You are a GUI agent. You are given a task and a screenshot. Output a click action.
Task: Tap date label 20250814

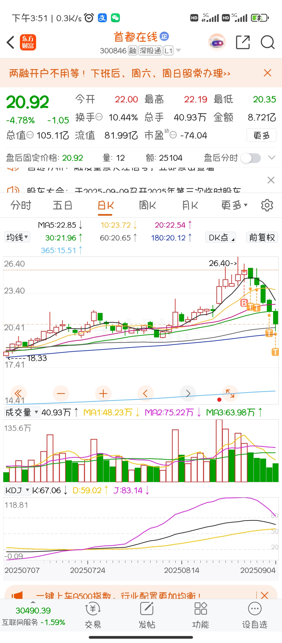[181, 570]
